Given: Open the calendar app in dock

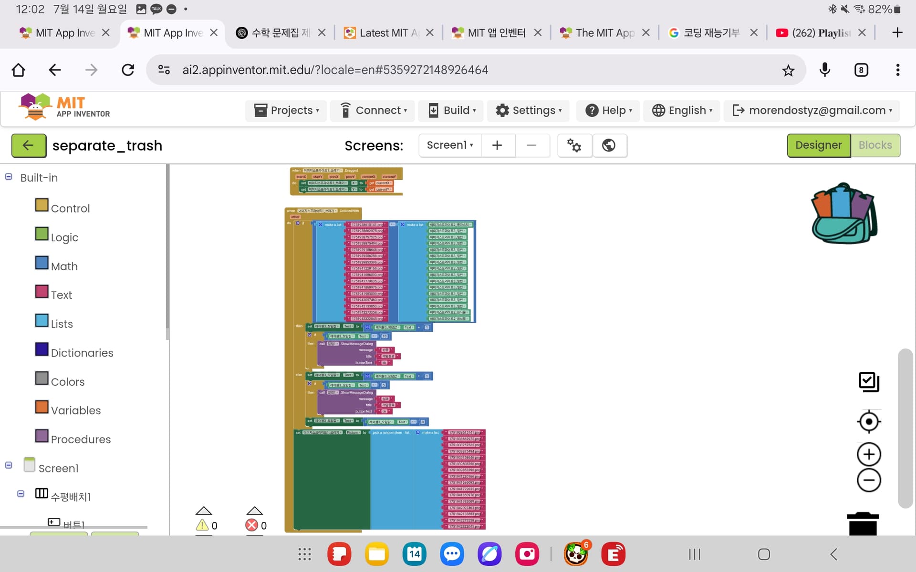Looking at the screenshot, I should pos(414,554).
